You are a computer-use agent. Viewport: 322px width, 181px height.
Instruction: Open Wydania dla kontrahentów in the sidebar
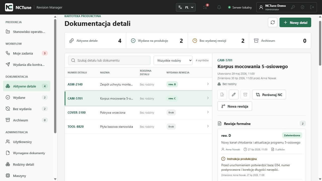(27, 65)
